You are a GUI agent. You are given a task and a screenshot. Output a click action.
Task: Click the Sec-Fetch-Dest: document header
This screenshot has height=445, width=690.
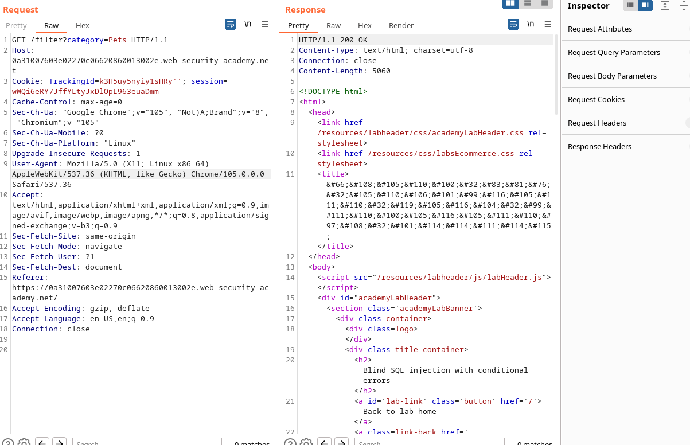pyautogui.click(x=67, y=267)
